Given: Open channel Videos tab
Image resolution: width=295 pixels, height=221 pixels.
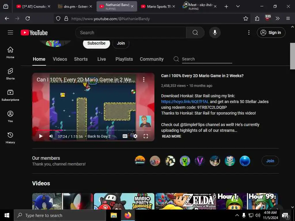Looking at the screenshot, I should click(x=60, y=59).
